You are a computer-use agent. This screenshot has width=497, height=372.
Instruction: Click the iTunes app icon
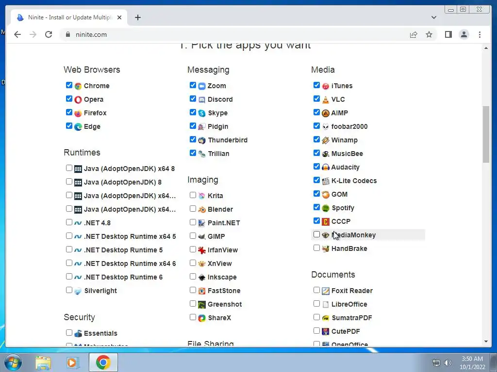[326, 86]
